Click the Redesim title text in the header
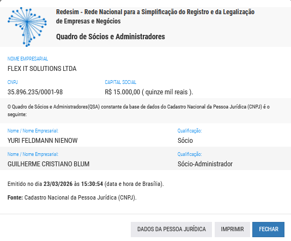291x241 pixels. point(155,16)
